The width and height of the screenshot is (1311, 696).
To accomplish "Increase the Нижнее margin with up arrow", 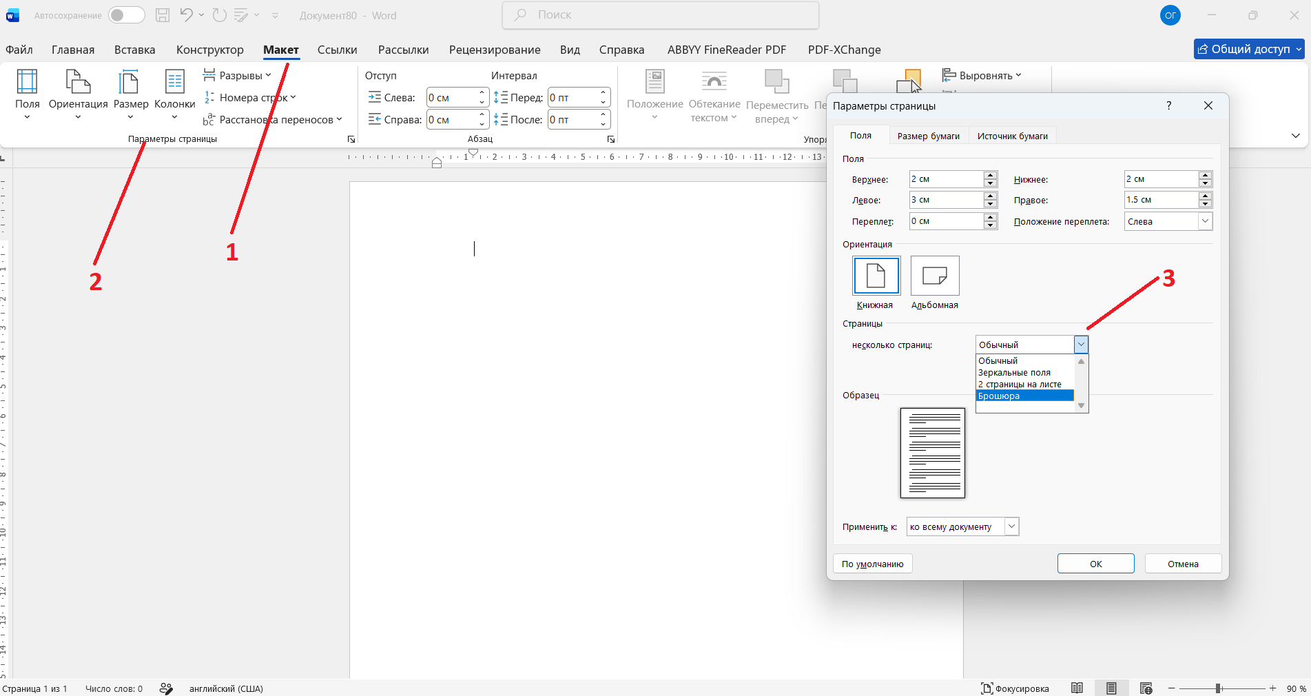I will [1205, 175].
